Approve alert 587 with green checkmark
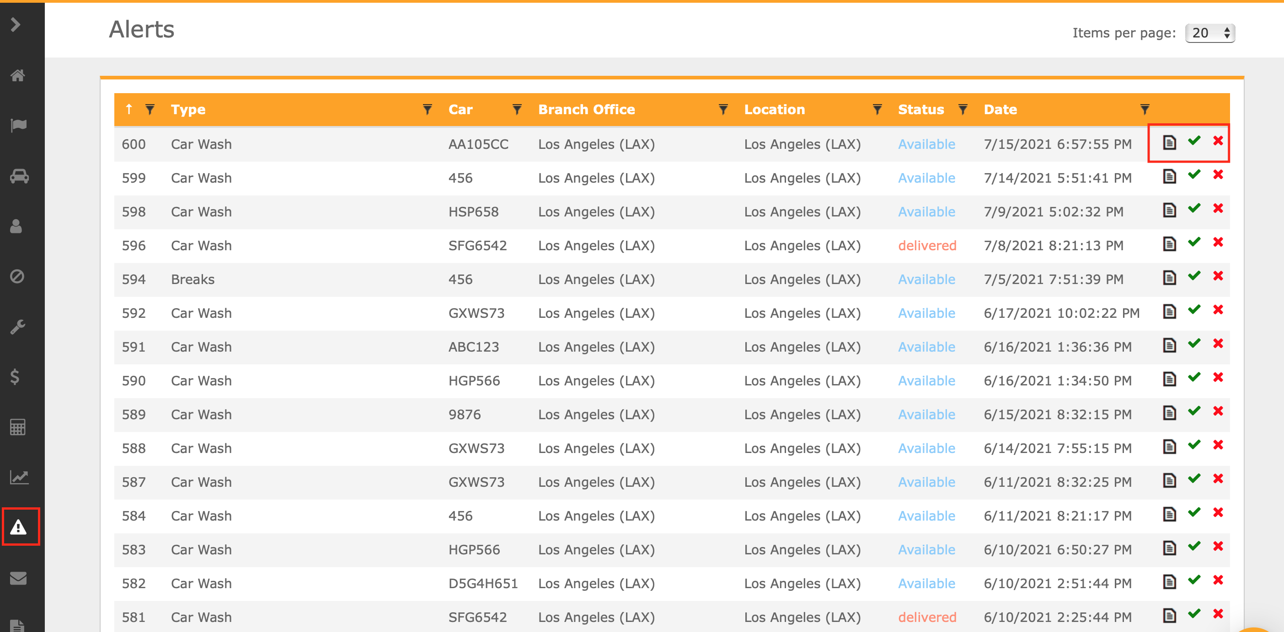The width and height of the screenshot is (1284, 632). click(x=1194, y=479)
